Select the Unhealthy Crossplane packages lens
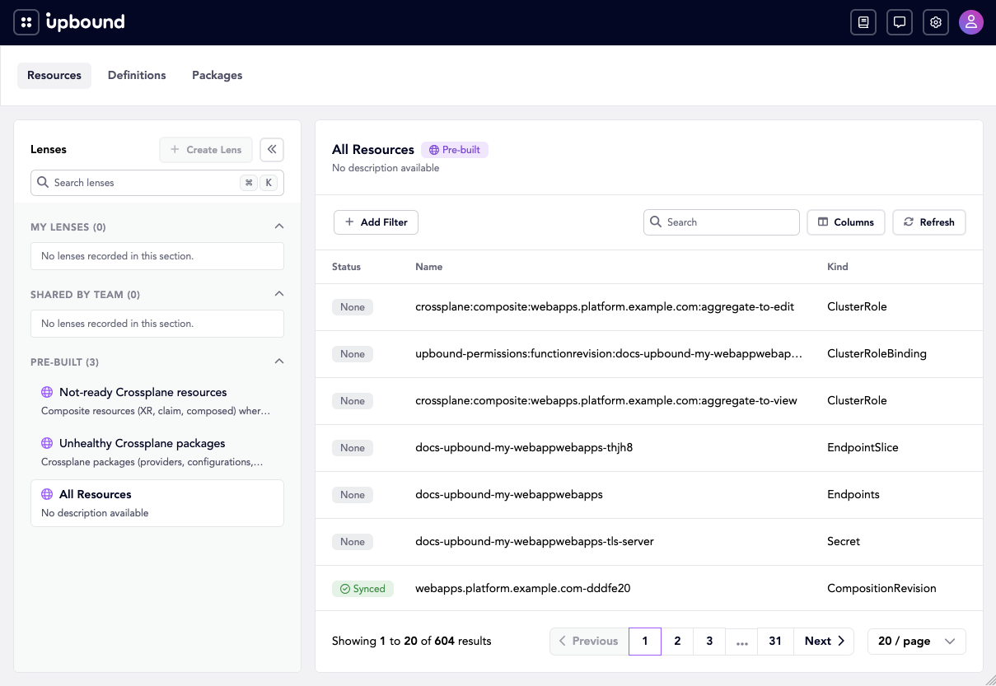 click(x=157, y=452)
